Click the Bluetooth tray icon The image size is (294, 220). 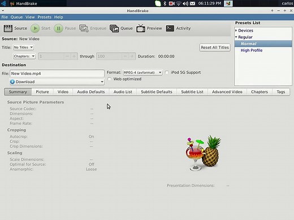[x=165, y=3]
